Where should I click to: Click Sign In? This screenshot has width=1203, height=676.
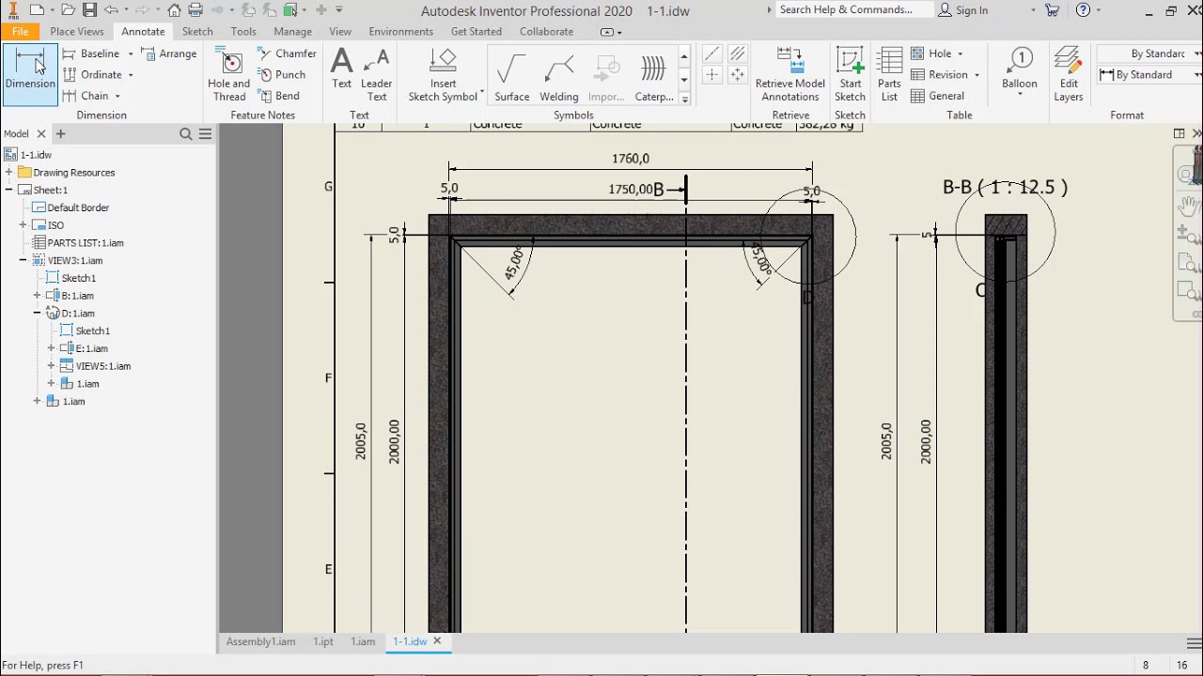[x=962, y=10]
